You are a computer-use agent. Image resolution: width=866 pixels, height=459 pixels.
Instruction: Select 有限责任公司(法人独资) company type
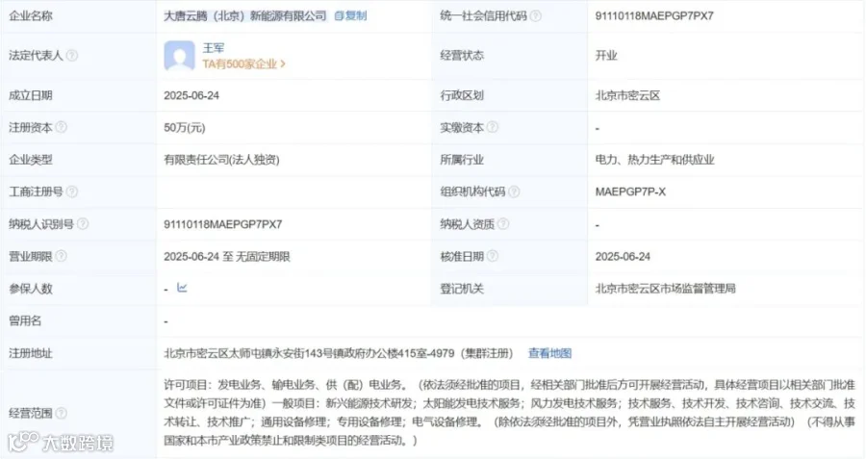(x=221, y=160)
